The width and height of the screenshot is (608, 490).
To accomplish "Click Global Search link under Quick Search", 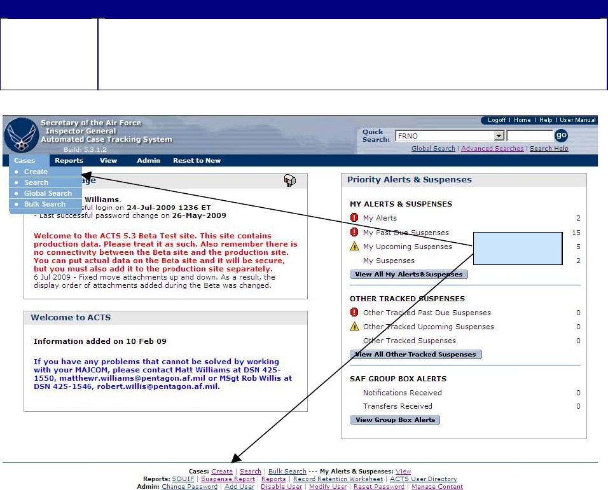I will 433,148.
